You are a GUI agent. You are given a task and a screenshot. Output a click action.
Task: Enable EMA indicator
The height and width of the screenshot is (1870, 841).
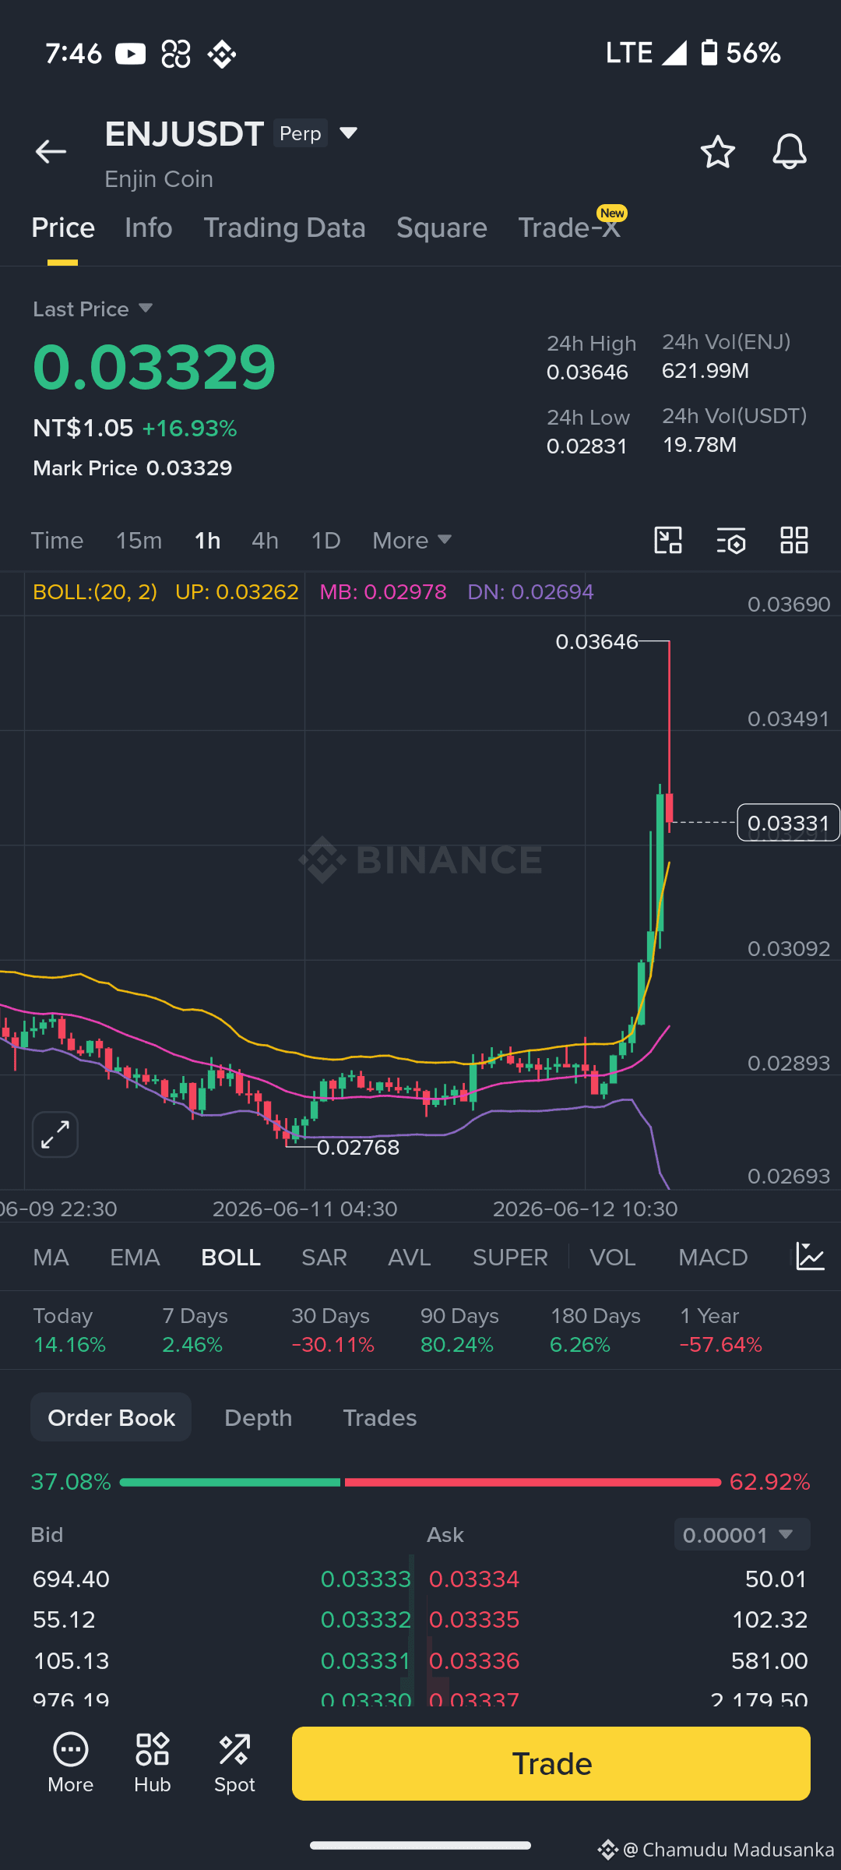(x=135, y=1257)
